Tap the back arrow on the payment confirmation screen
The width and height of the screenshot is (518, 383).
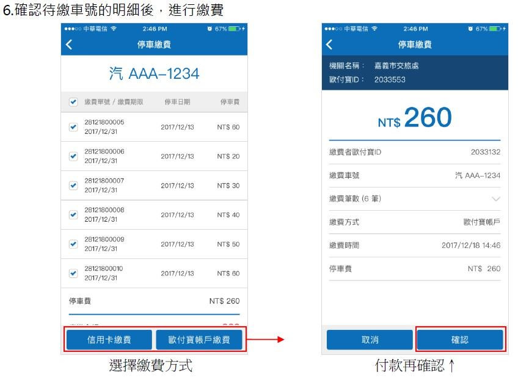(329, 43)
